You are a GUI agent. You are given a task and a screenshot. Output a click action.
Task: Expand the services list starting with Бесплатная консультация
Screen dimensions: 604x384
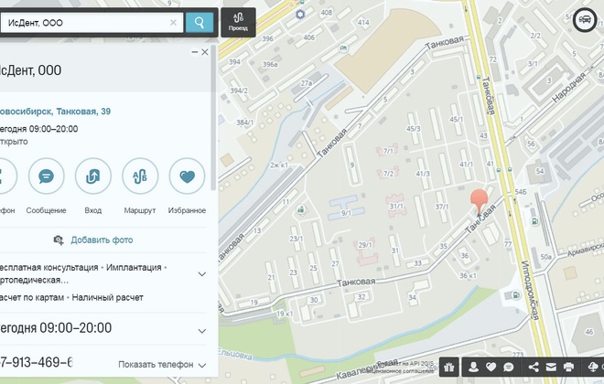(201, 273)
